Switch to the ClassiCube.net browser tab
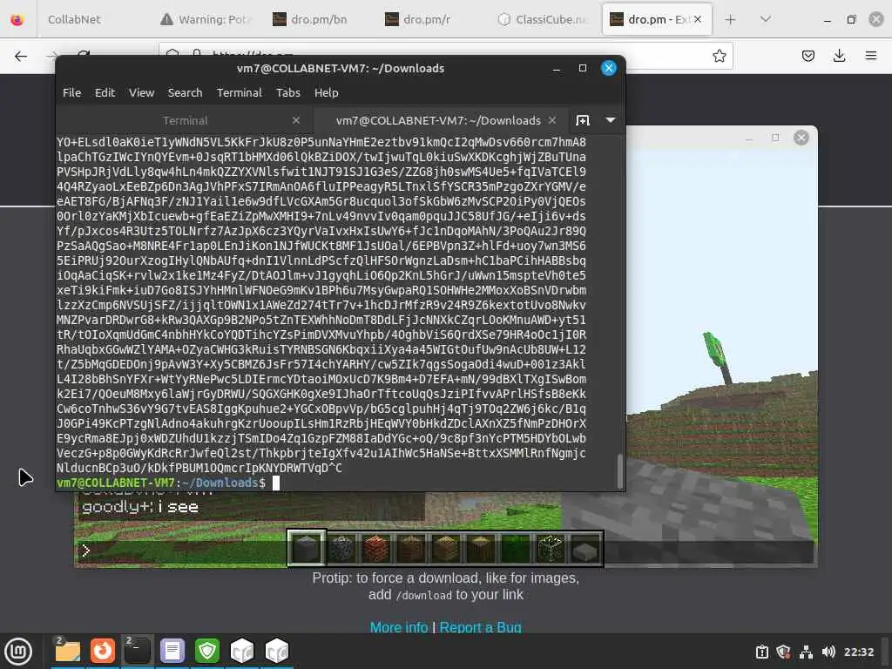Viewport: 892px width, 669px height. (544, 19)
